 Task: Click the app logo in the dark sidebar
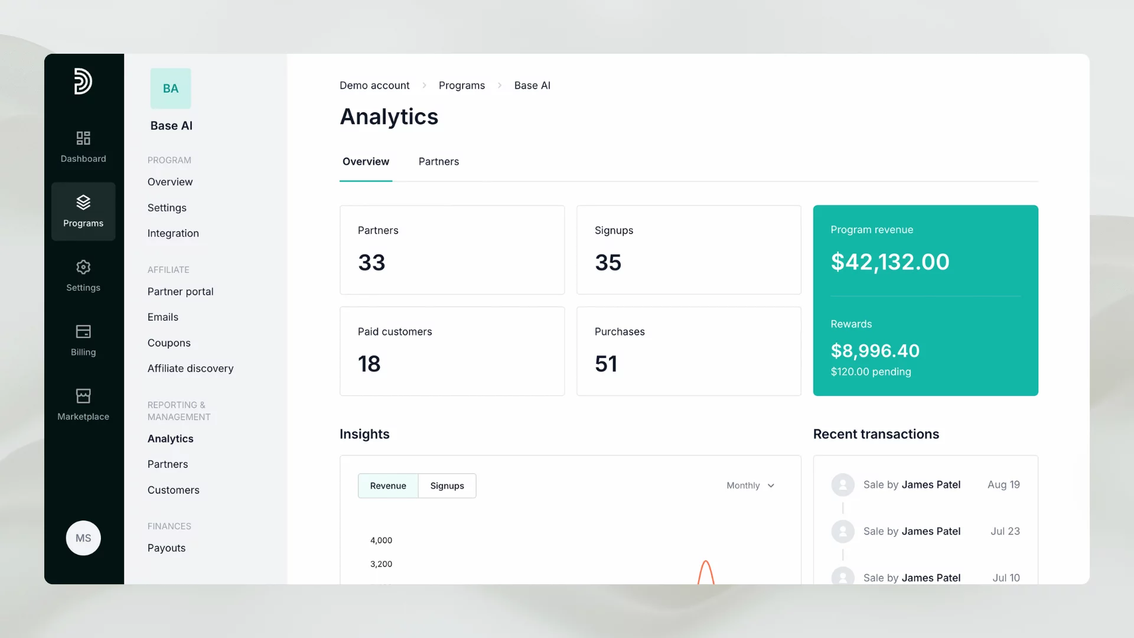tap(83, 81)
